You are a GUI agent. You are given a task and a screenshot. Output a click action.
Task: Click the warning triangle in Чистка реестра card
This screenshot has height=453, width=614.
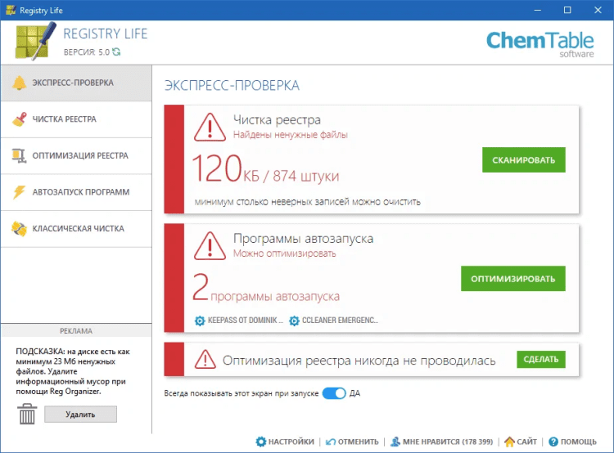(x=210, y=127)
